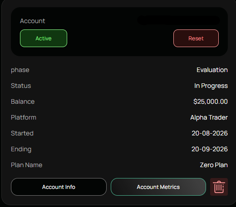This screenshot has width=236, height=207.
Task: Click the Started row label
Action: coord(22,133)
